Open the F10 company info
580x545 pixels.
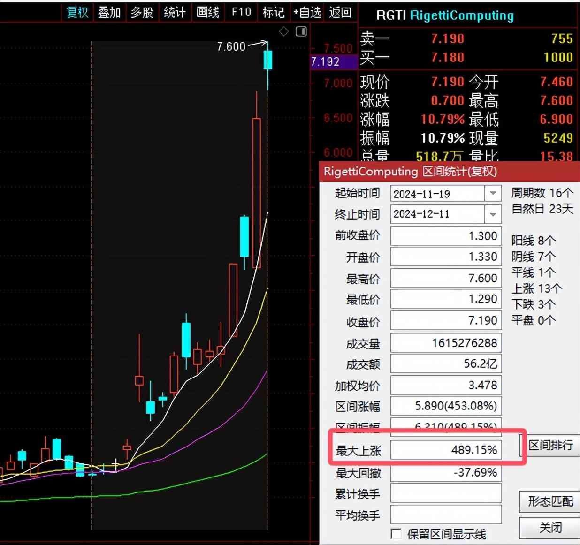point(241,12)
